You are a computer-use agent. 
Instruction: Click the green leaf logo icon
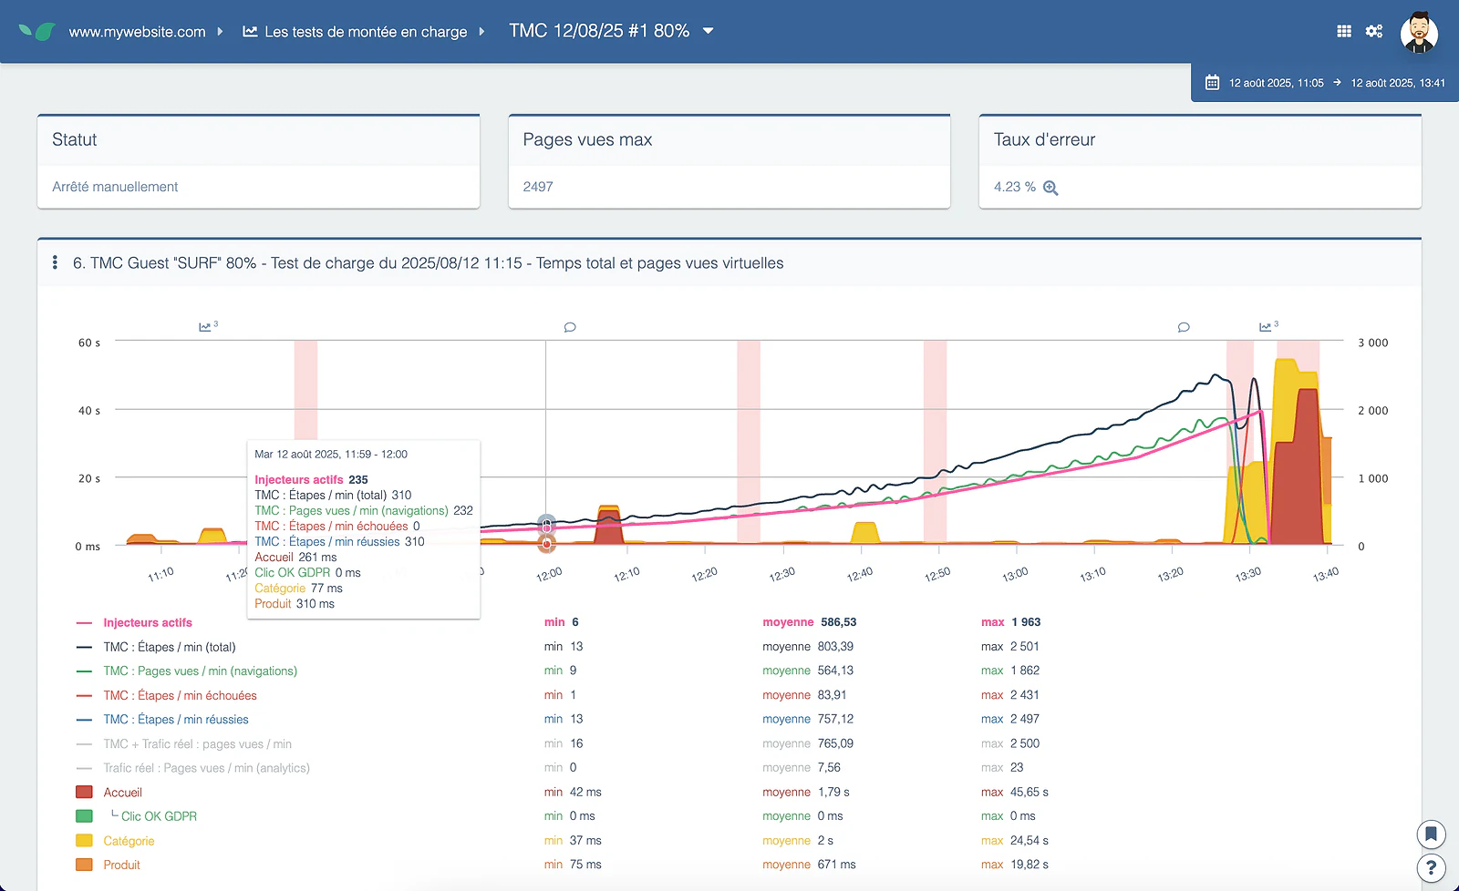click(x=37, y=32)
